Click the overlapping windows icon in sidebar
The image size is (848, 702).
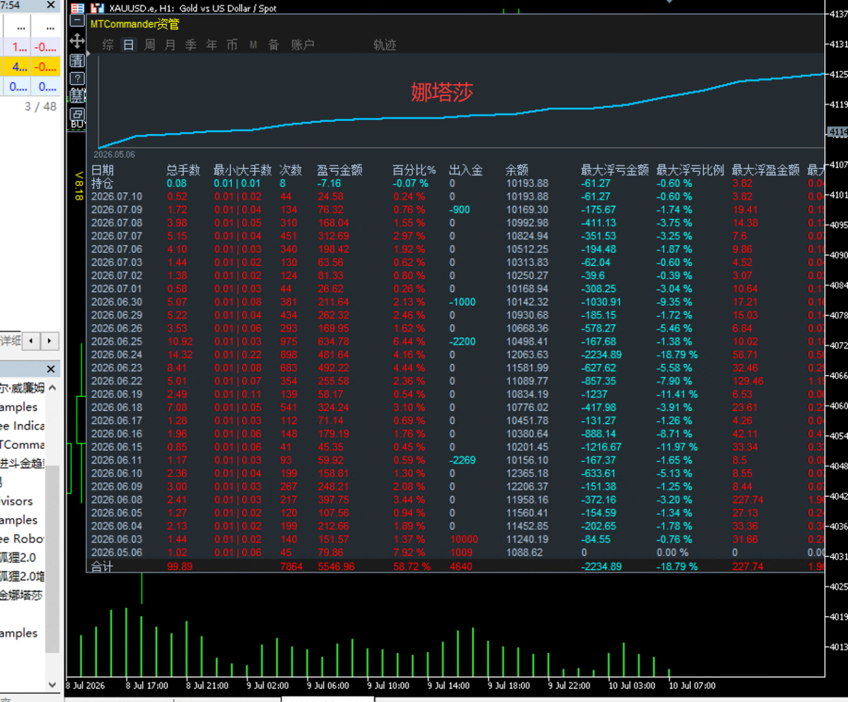77,114
